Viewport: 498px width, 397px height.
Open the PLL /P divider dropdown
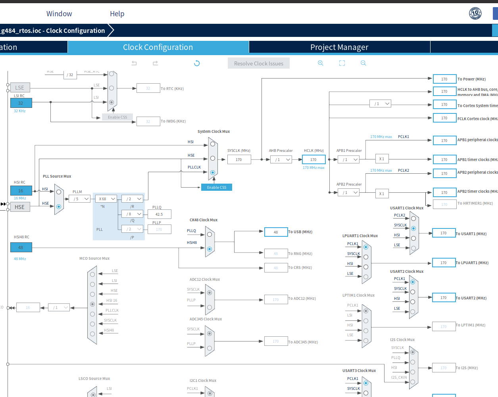[x=133, y=229]
